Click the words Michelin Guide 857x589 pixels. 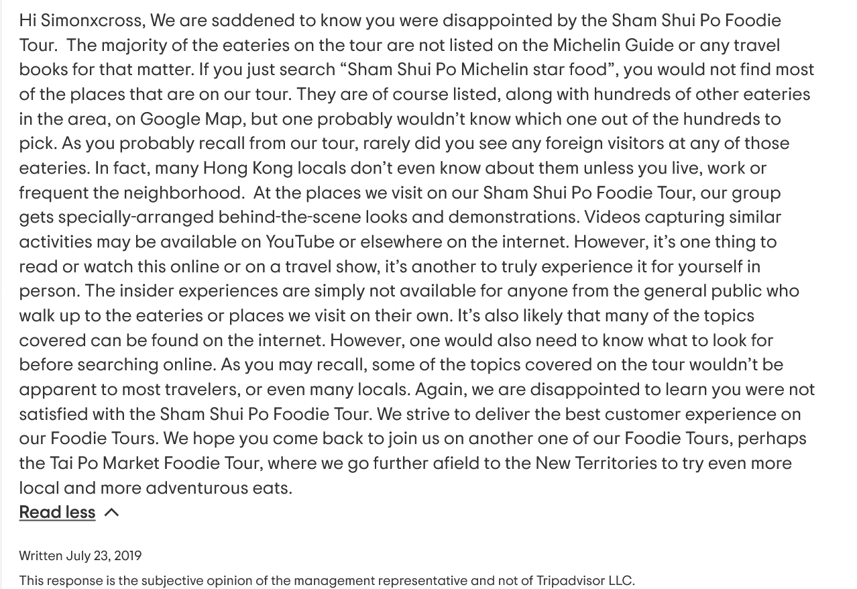(x=613, y=45)
